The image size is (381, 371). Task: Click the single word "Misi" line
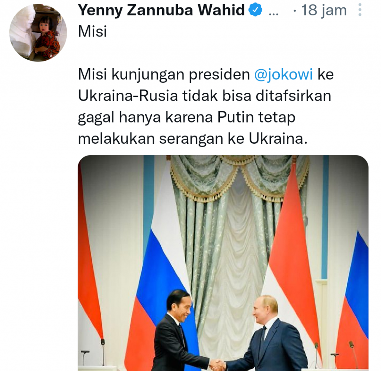point(93,32)
